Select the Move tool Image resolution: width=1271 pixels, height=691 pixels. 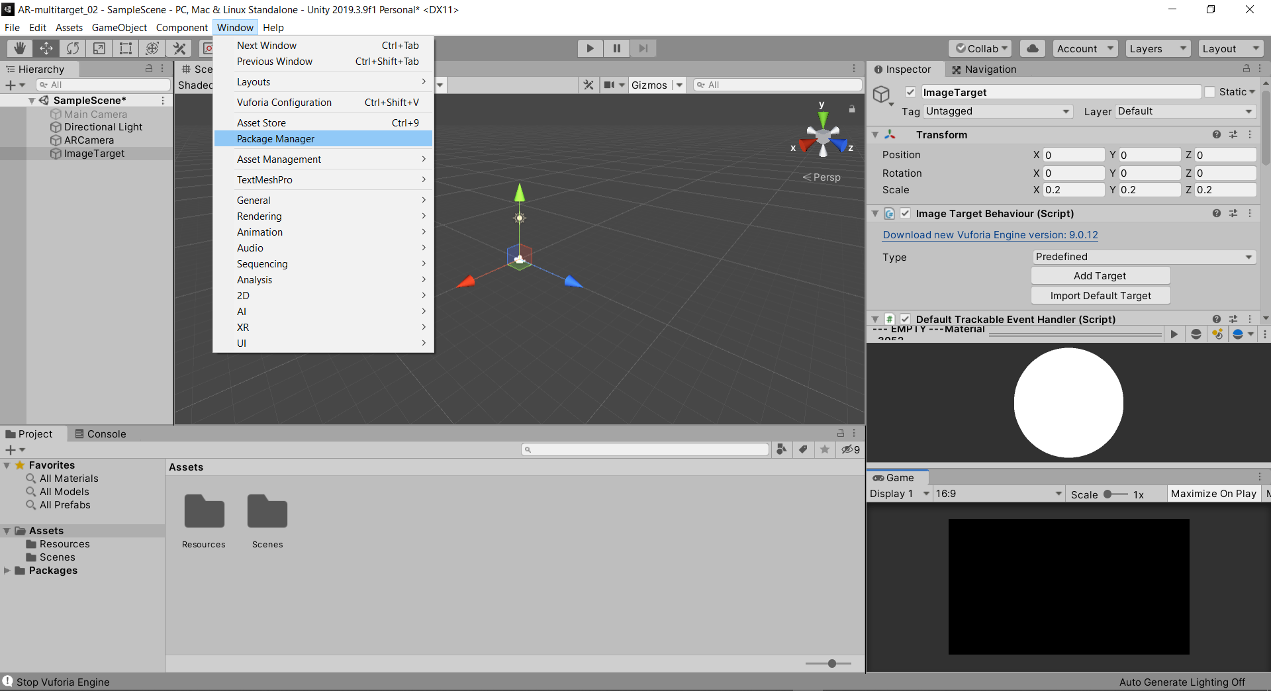46,48
